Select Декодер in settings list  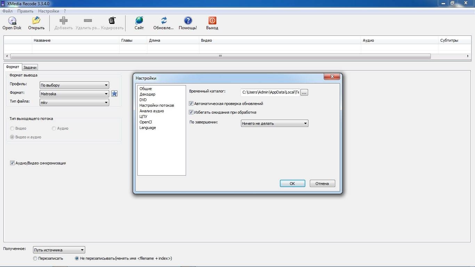click(x=147, y=94)
